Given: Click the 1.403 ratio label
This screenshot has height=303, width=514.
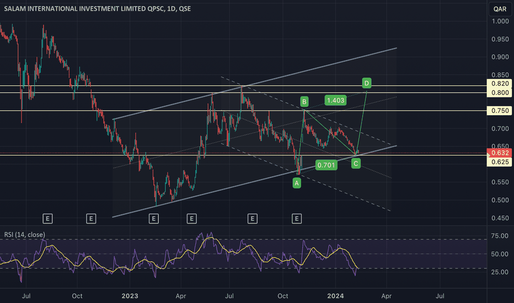Looking at the screenshot, I should click(x=335, y=100).
